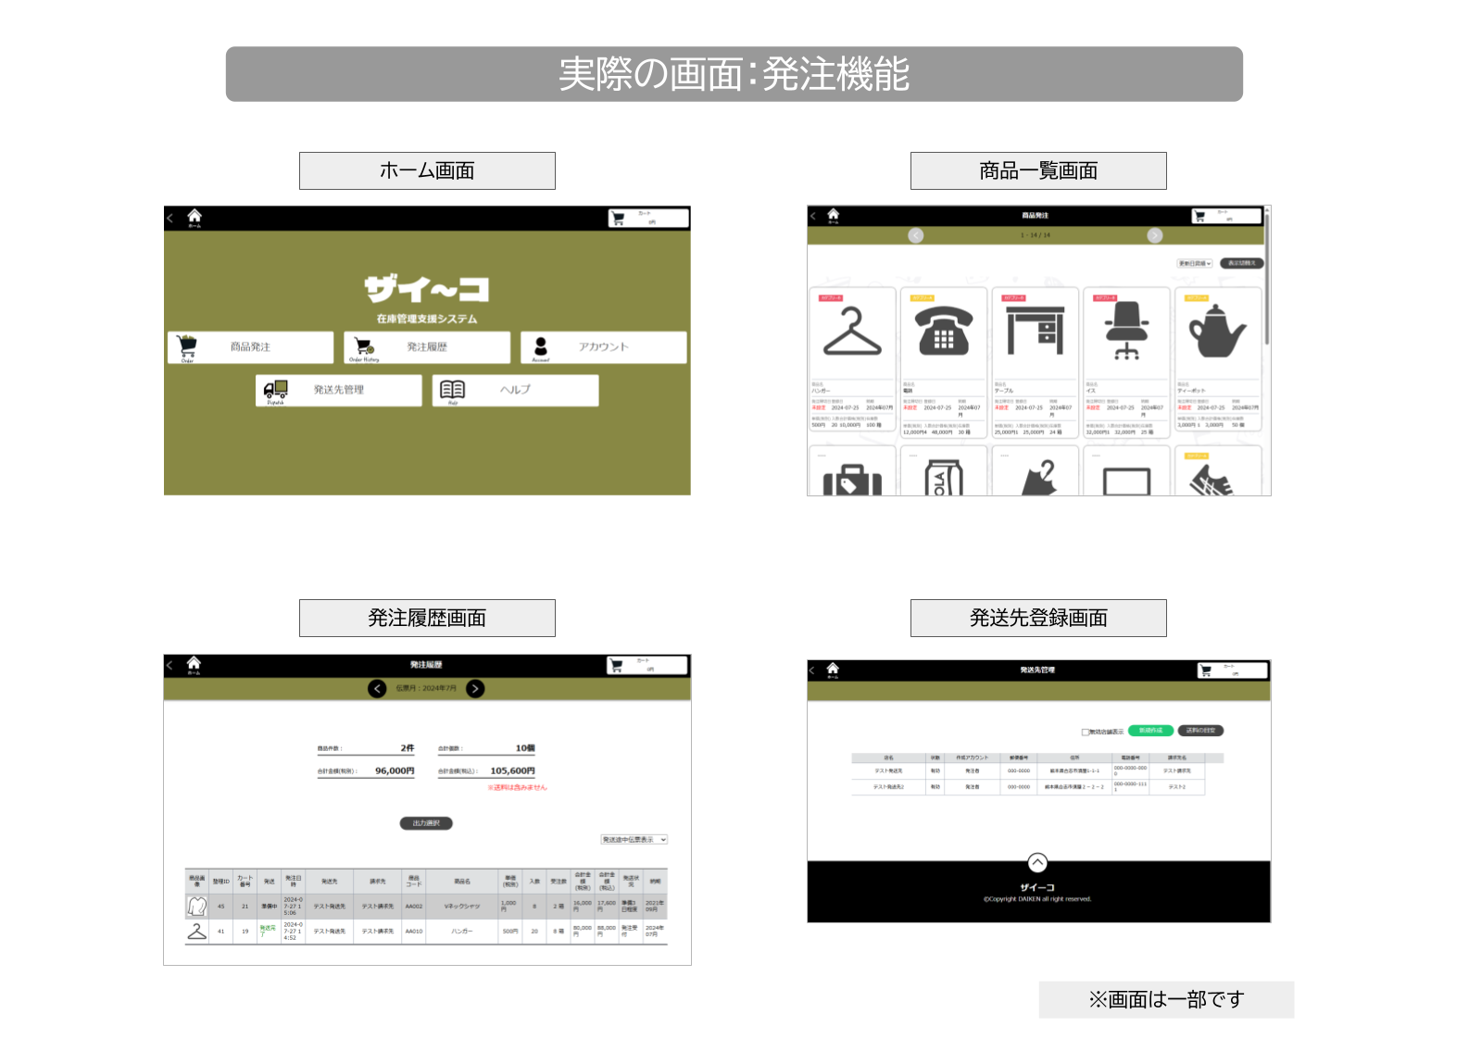Click the green 新規作成 button
Viewport: 1469px width, 1039px height.
[x=1151, y=731]
